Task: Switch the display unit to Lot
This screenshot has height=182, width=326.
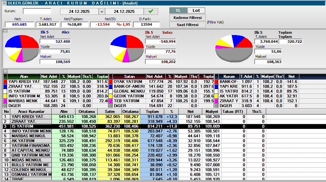Action: [196, 11]
